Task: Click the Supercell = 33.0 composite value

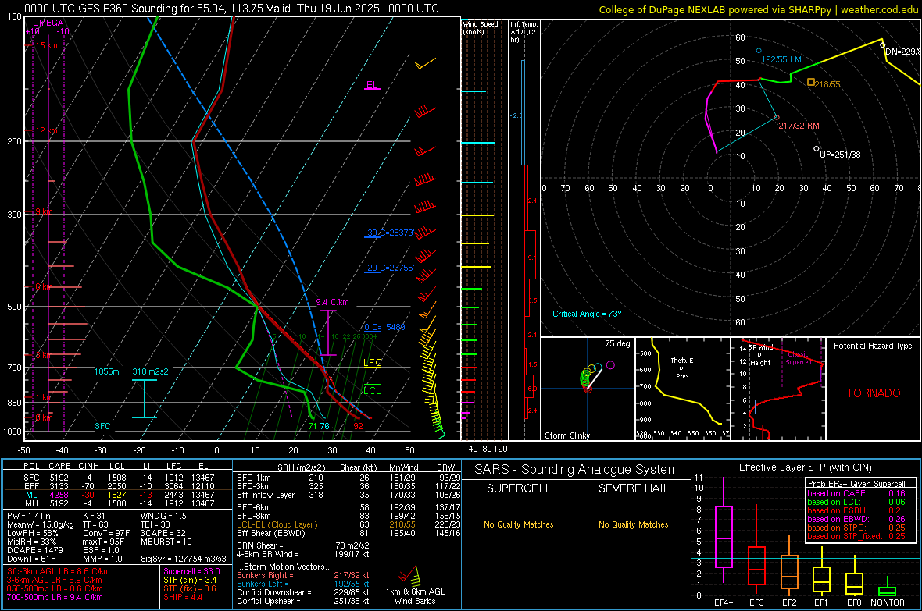Action: [191, 571]
